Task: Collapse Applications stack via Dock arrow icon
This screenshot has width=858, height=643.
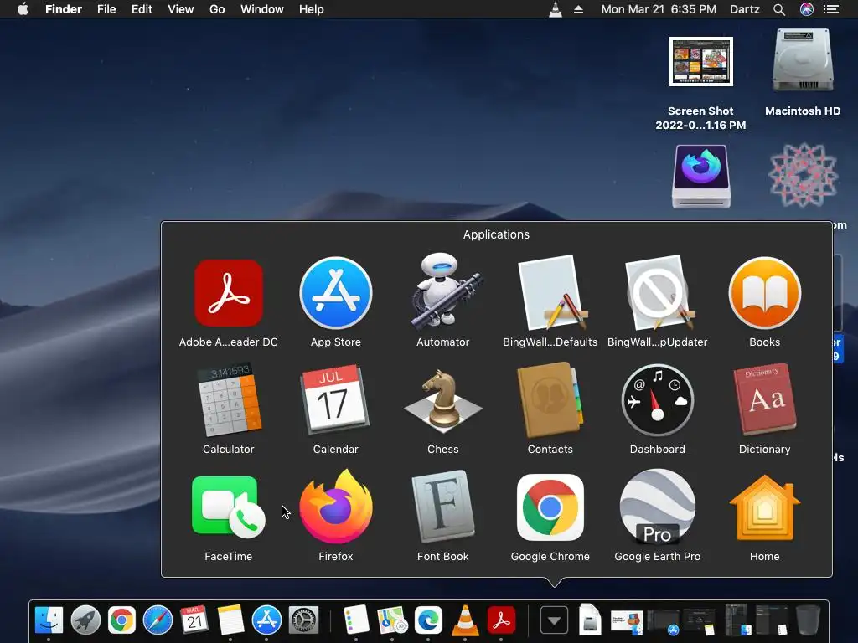Action: pos(554,620)
